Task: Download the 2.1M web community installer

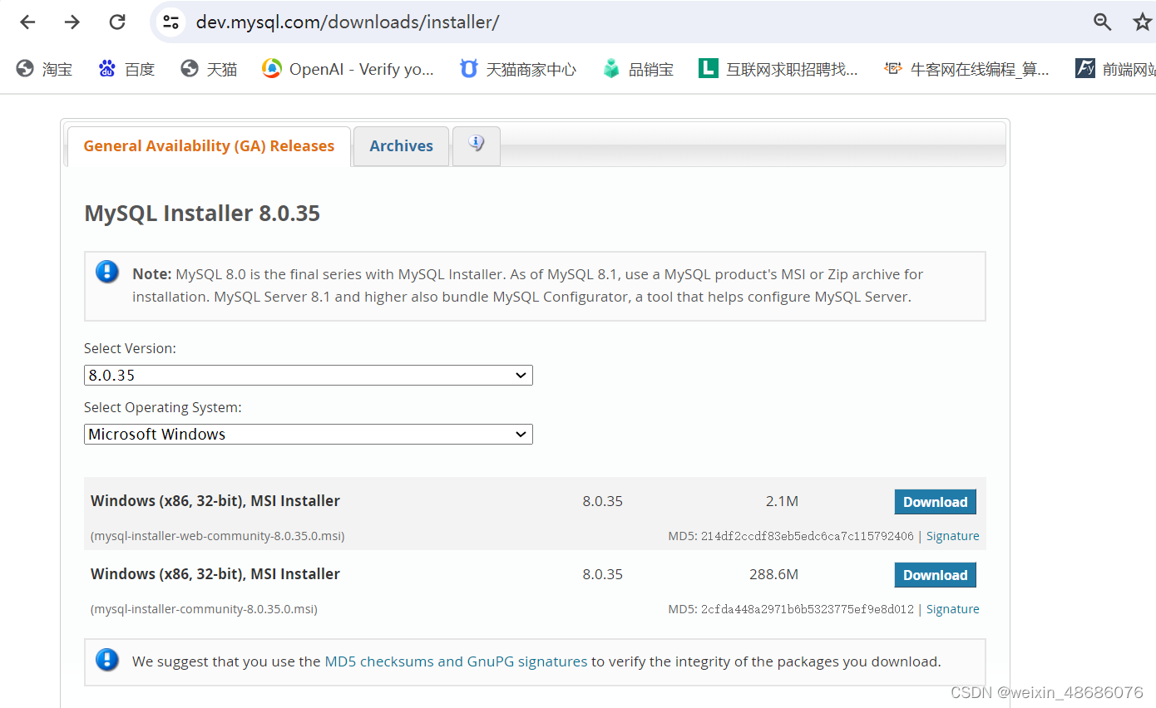Action: coord(935,501)
